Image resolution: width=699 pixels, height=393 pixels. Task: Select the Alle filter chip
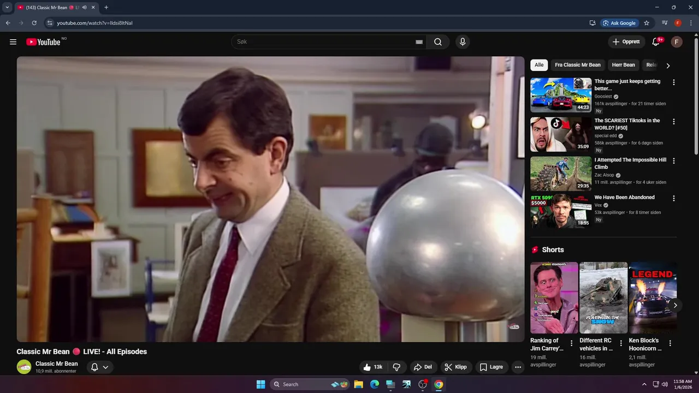[539, 65]
